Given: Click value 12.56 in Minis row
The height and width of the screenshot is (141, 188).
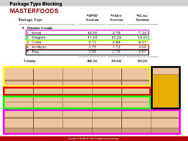Looking at the screenshot, I should 92,33.
